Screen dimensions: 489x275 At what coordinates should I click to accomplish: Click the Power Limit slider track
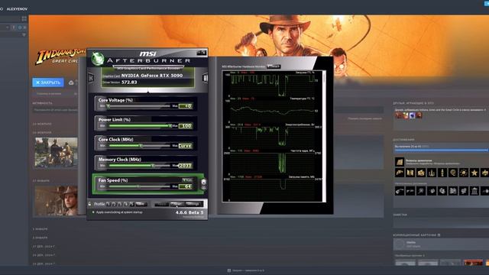[x=139, y=125]
